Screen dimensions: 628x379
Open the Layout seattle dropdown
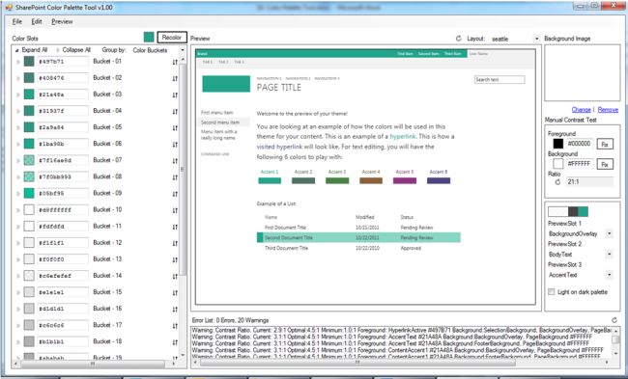536,39
